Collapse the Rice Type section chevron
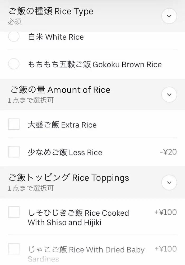 coord(169,16)
